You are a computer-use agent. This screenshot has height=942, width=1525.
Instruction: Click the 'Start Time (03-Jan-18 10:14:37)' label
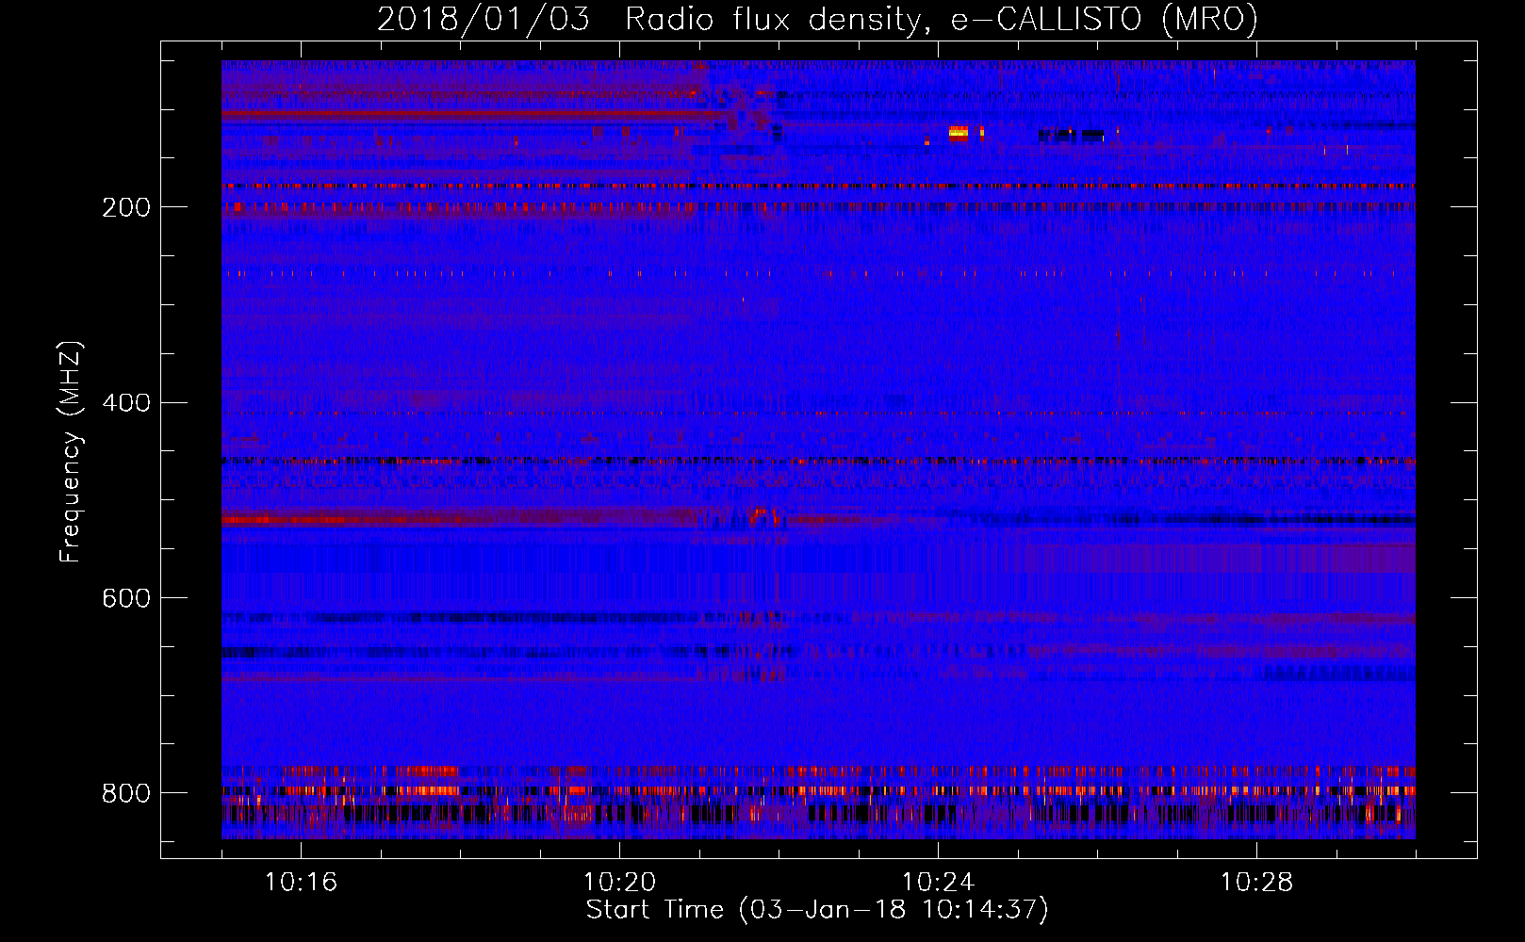pyautogui.click(x=817, y=910)
